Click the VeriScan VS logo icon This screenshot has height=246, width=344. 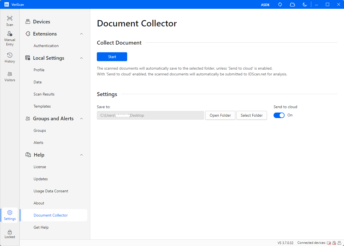tap(7, 4)
